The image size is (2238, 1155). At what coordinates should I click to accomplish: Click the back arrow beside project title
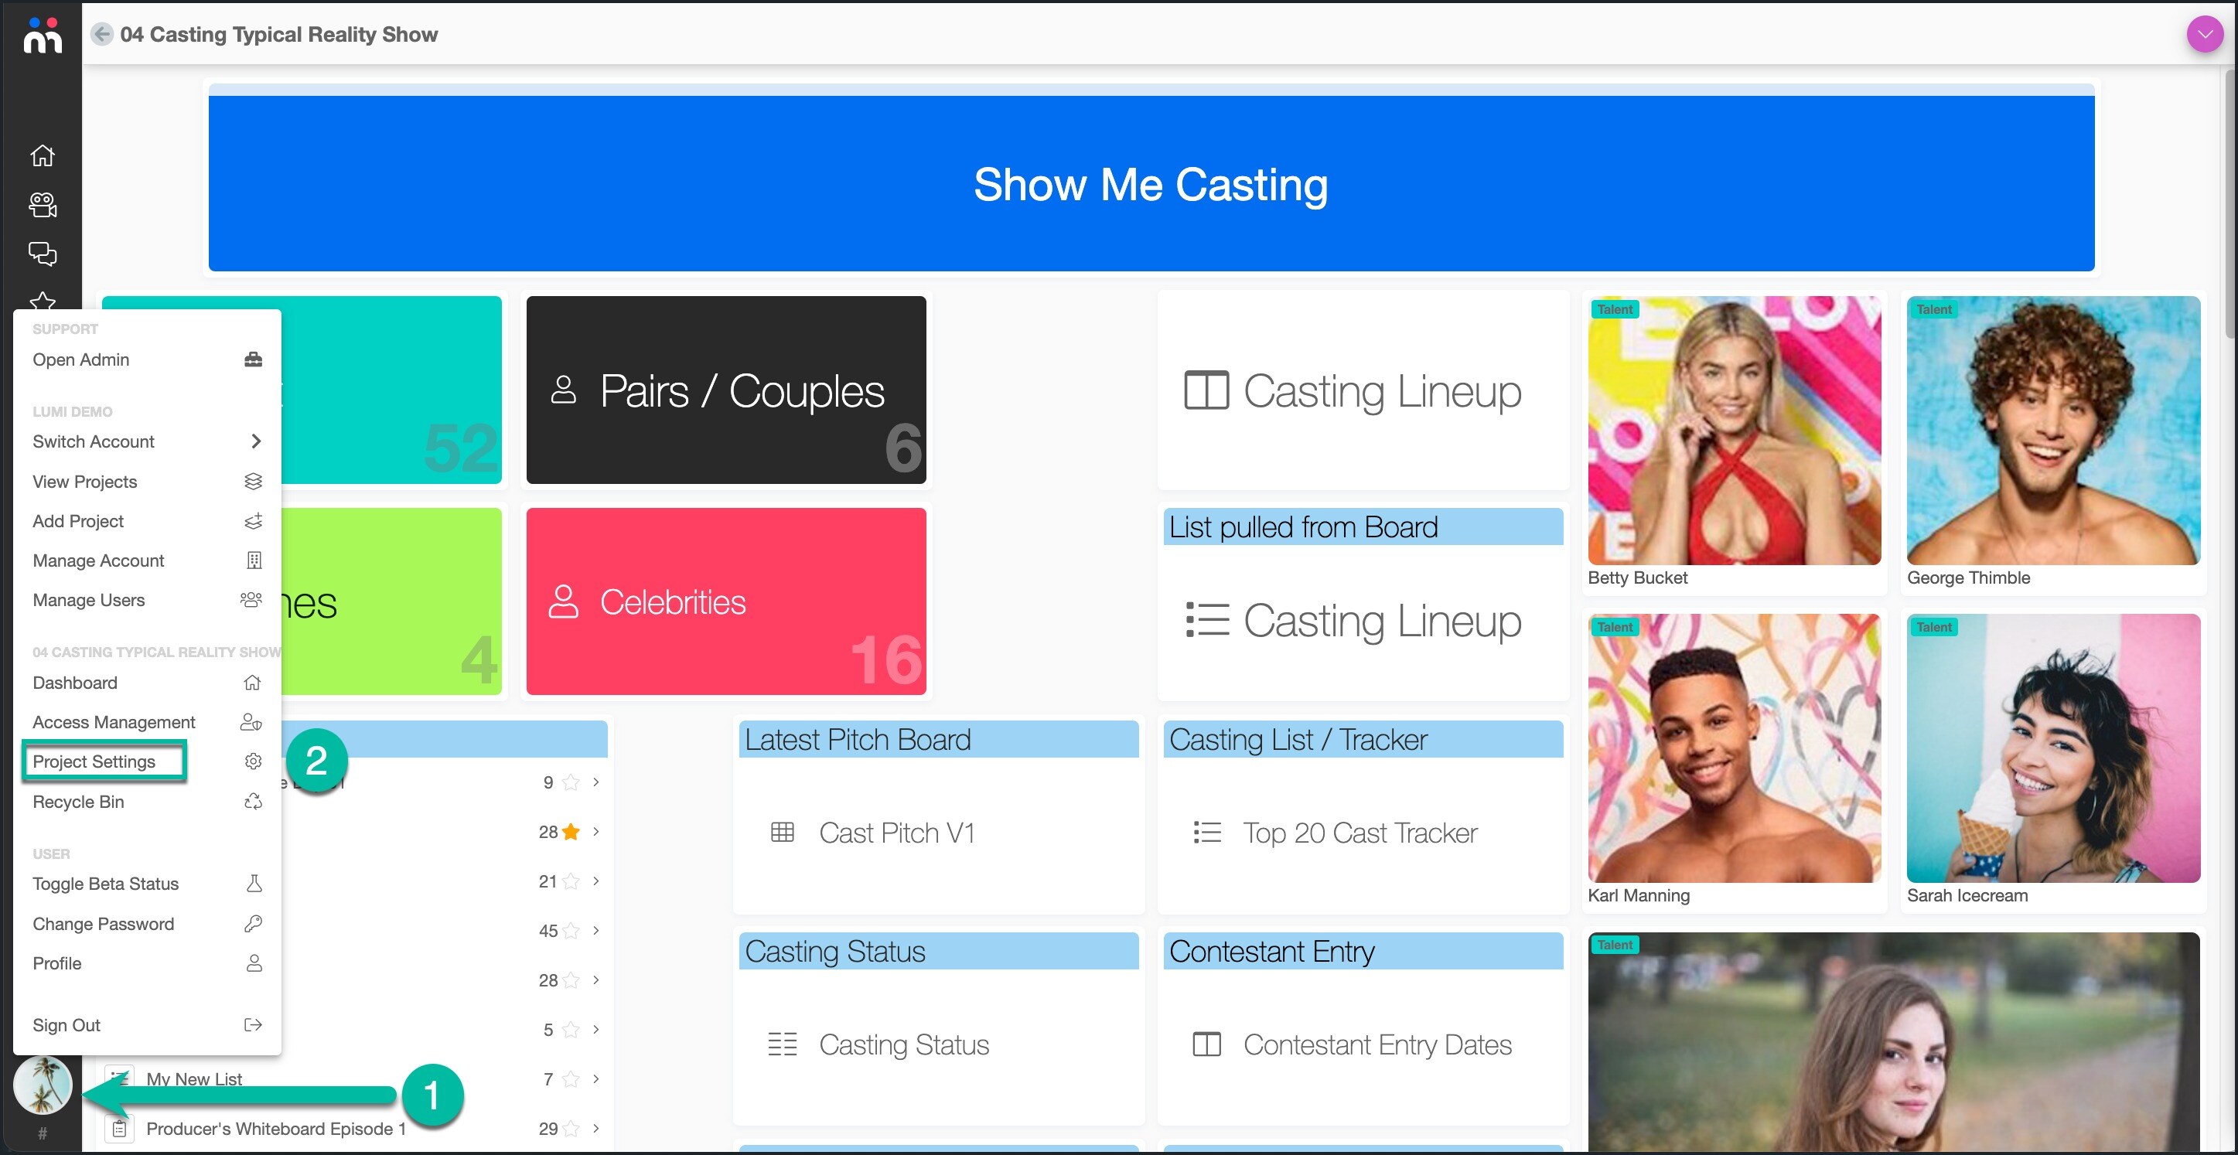tap(103, 34)
